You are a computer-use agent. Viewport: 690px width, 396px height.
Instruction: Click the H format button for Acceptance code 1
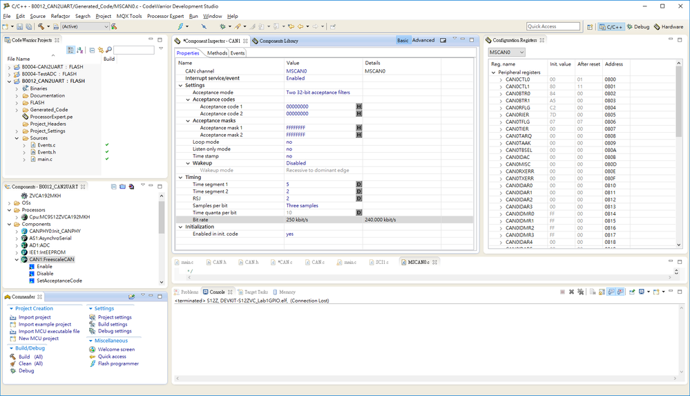tap(358, 106)
